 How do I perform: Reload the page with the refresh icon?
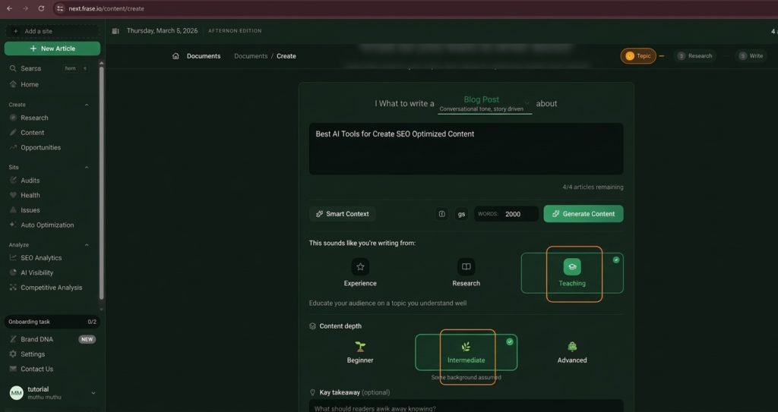tap(41, 8)
